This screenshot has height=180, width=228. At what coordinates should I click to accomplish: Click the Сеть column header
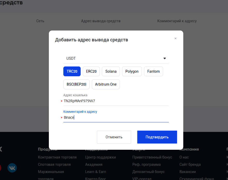tap(40, 21)
